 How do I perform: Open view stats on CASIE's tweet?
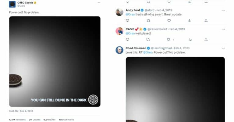[190, 40]
